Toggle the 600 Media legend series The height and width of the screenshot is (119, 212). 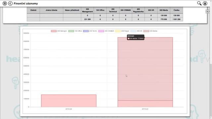150,31
